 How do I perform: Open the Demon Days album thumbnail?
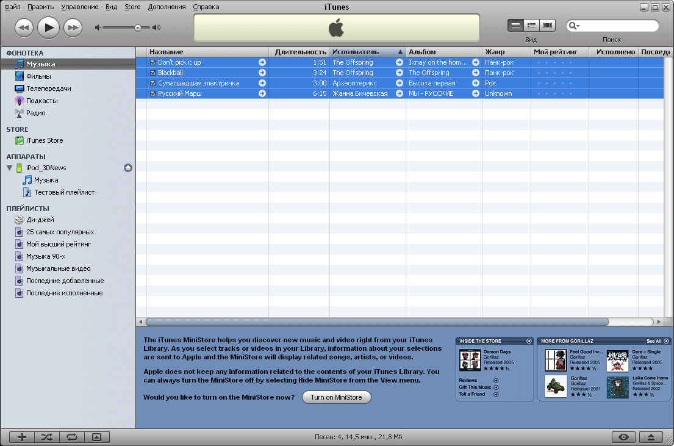click(470, 360)
